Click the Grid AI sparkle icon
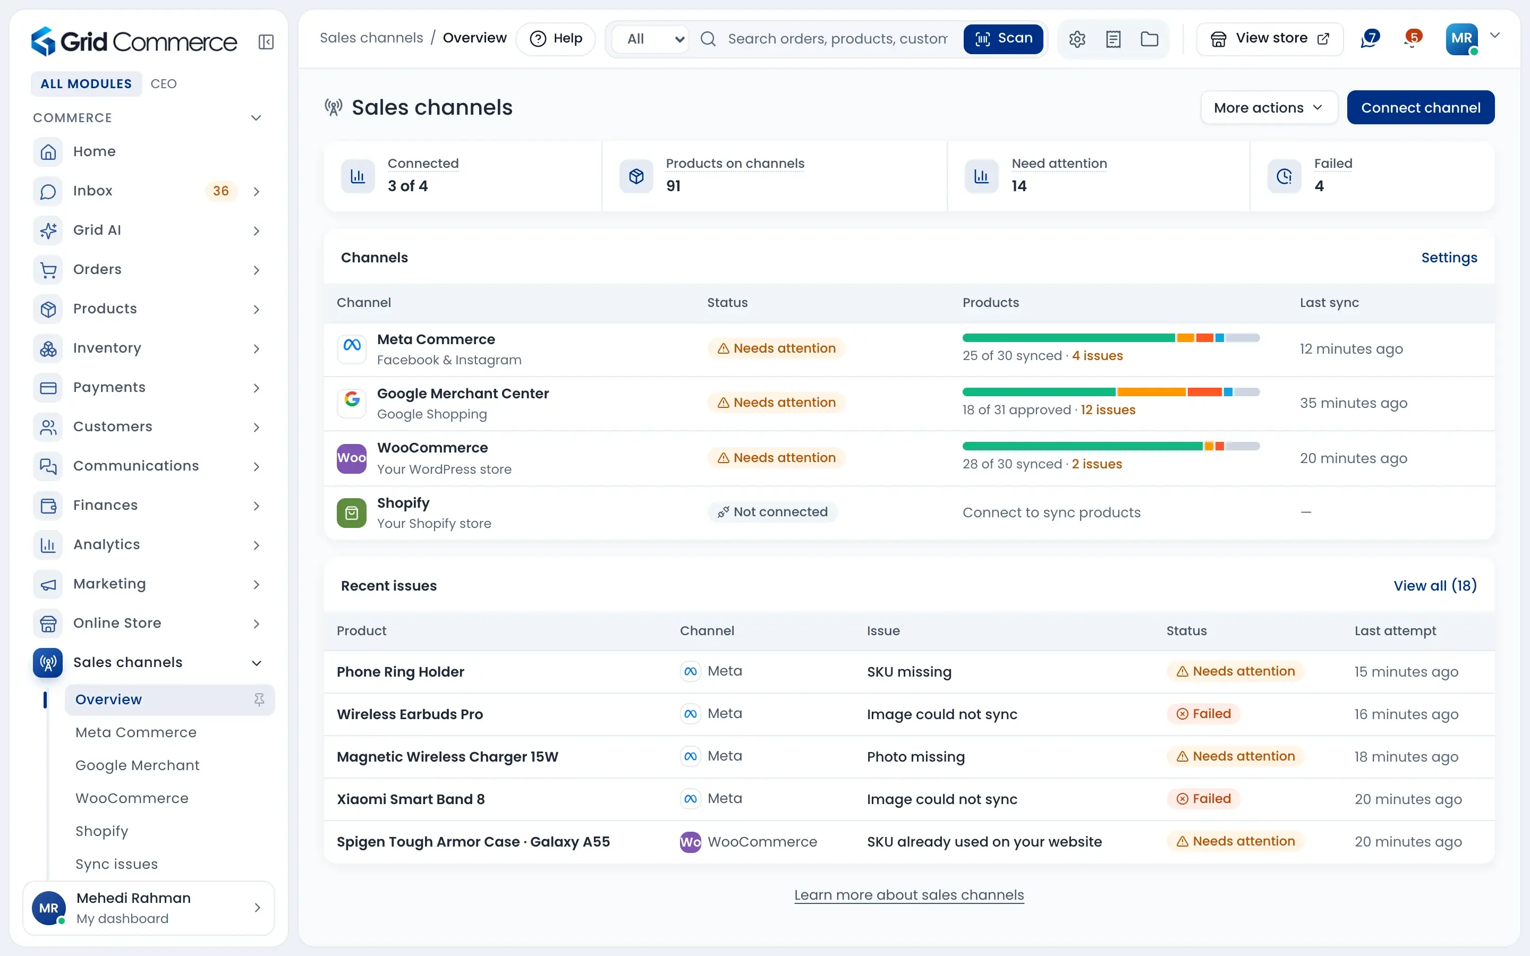Image resolution: width=1530 pixels, height=956 pixels. point(48,230)
